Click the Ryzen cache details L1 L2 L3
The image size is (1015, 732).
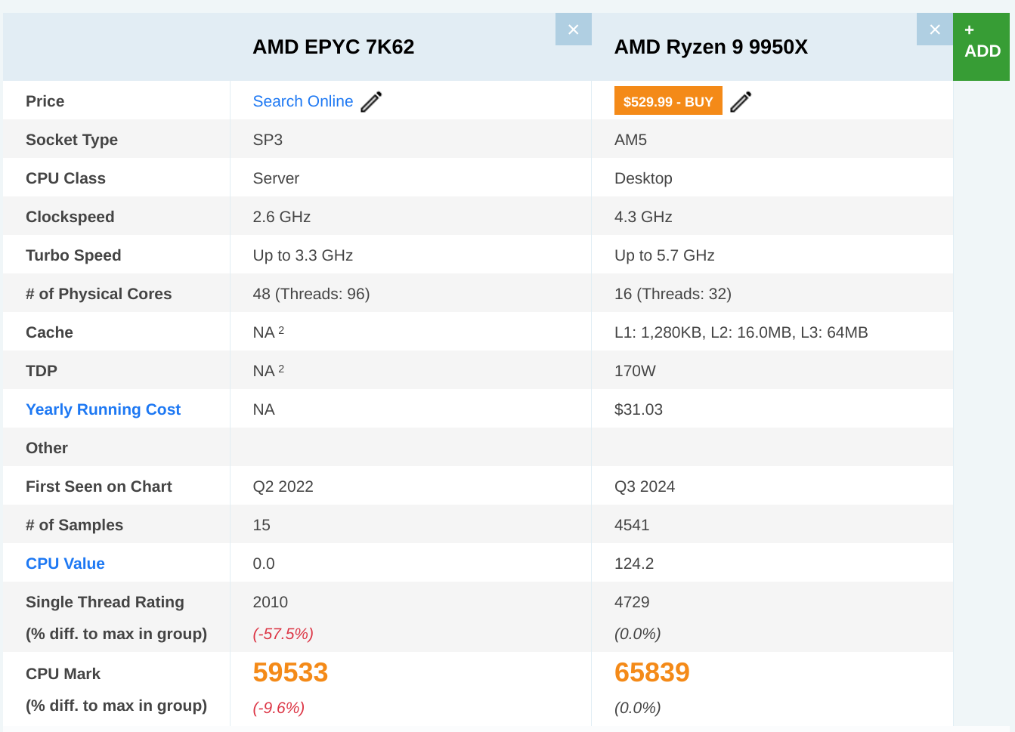(741, 332)
